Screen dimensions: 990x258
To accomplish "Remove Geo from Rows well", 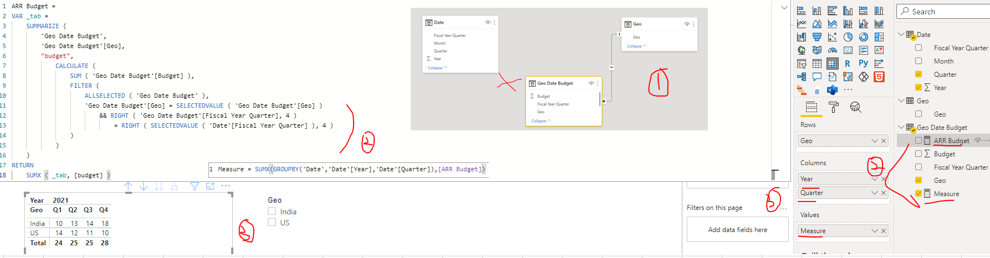I will pyautogui.click(x=884, y=141).
